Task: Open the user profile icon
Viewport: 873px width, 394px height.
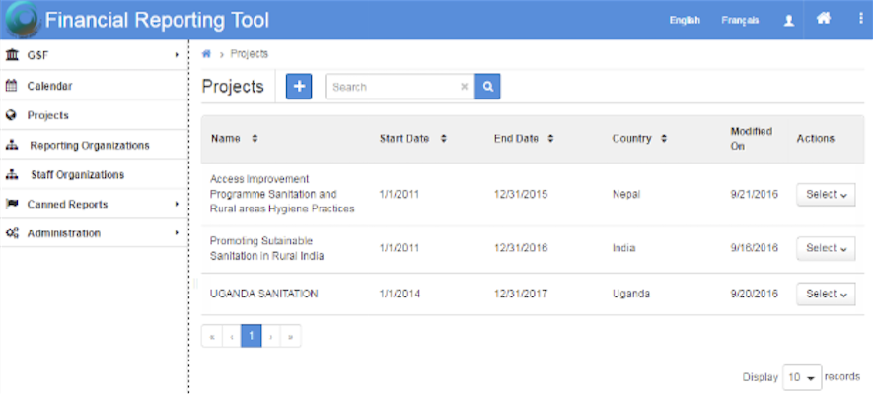Action: tap(788, 20)
